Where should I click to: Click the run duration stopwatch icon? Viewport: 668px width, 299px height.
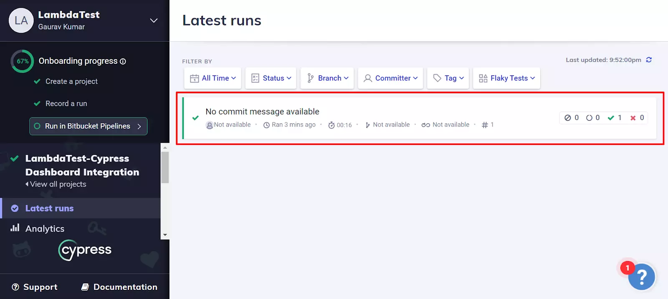pyautogui.click(x=331, y=125)
